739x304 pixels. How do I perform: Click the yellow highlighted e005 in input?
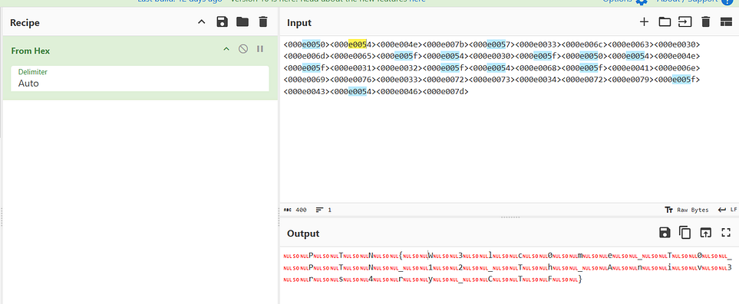tap(358, 44)
